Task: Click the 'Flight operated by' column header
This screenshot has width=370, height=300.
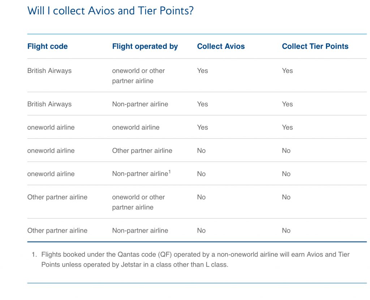Action: tap(145, 47)
